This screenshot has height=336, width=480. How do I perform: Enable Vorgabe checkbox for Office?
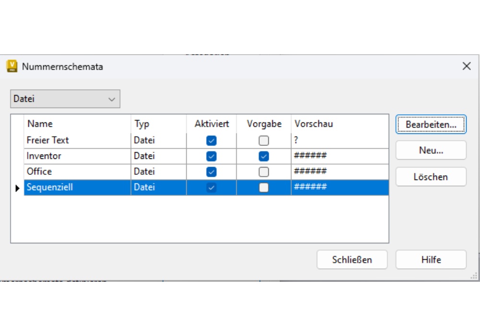264,172
